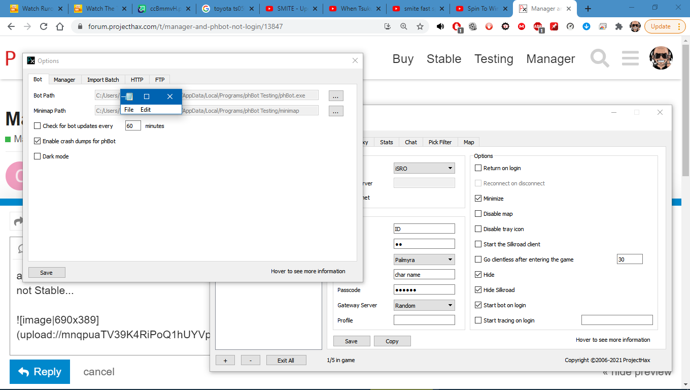Open the forum hamburger menu icon

(x=630, y=58)
